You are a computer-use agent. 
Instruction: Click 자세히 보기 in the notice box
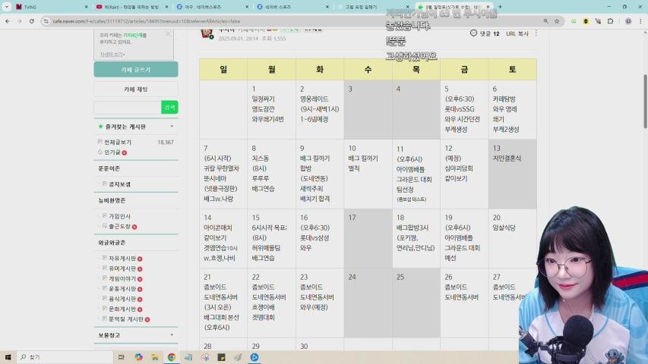click(x=112, y=54)
